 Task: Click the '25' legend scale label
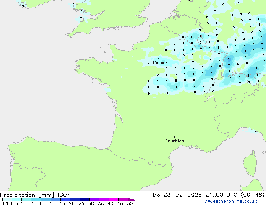(x=81, y=203)
